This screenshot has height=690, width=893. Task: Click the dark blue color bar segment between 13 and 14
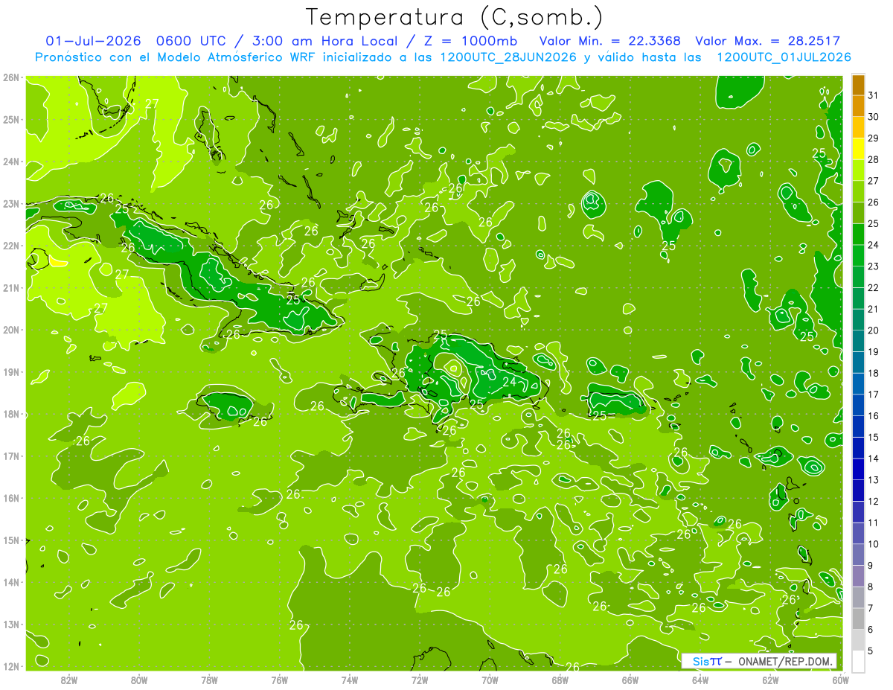click(x=858, y=469)
